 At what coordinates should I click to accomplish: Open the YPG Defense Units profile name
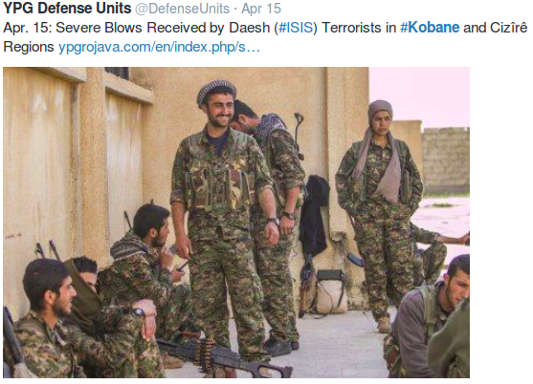click(x=67, y=9)
